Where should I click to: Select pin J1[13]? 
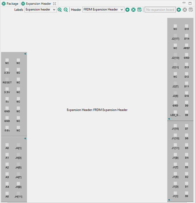(175, 135)
